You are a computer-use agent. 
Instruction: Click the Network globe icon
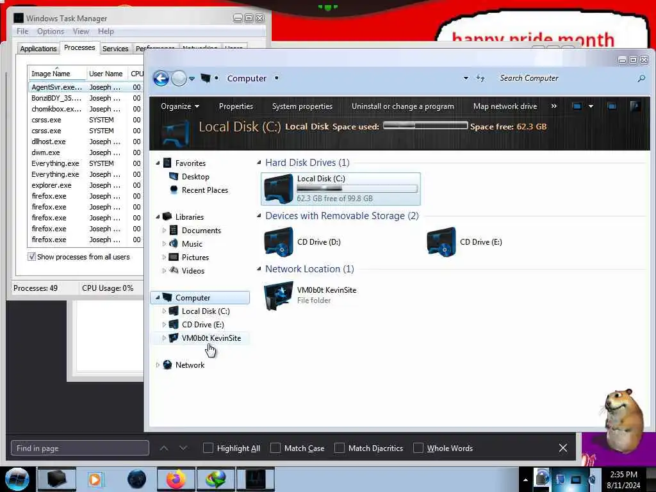pos(167,365)
